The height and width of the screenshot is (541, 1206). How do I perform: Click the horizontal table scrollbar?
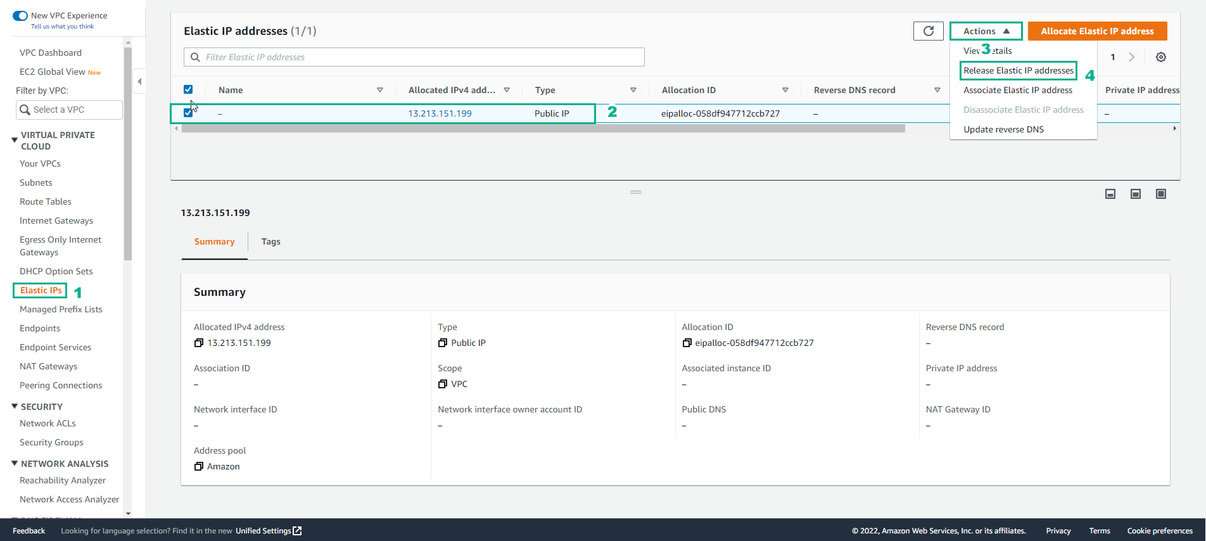(543, 129)
